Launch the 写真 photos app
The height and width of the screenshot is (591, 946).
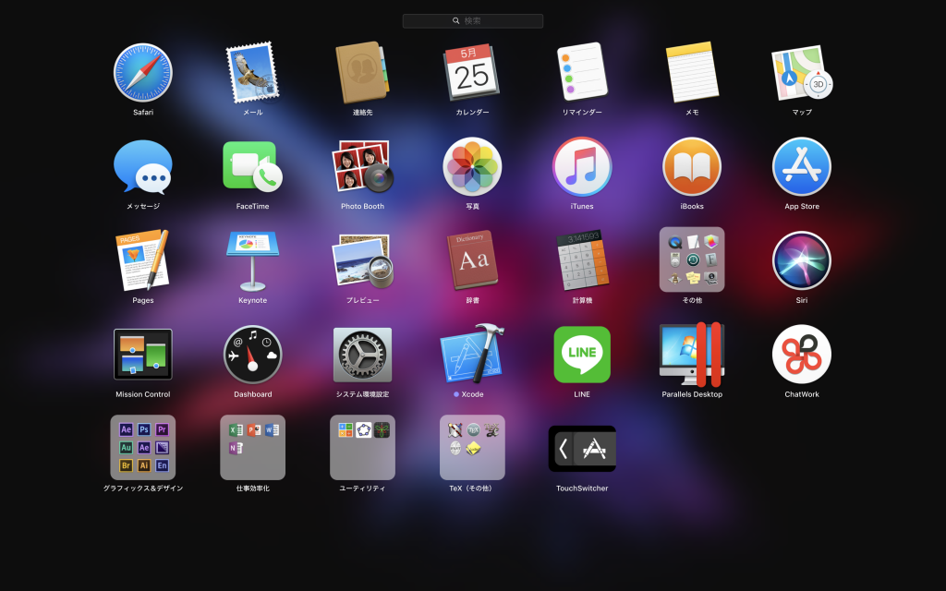point(472,166)
